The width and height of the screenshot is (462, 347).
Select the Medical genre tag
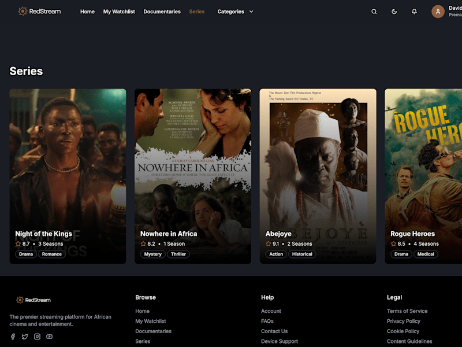426,254
